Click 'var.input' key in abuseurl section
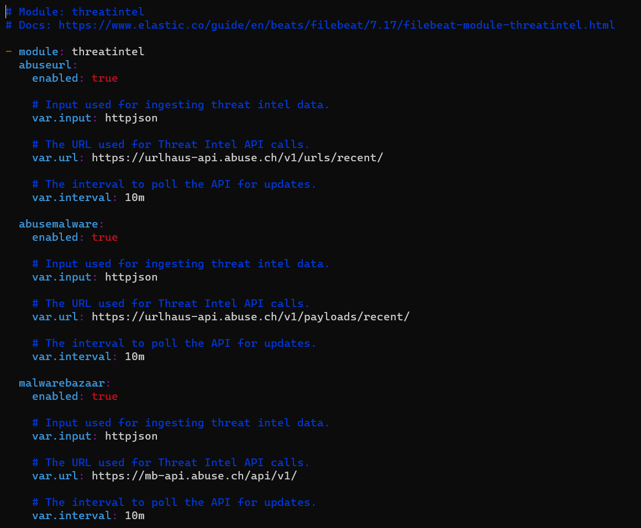Viewport: 641px width, 528px height. tap(62, 118)
